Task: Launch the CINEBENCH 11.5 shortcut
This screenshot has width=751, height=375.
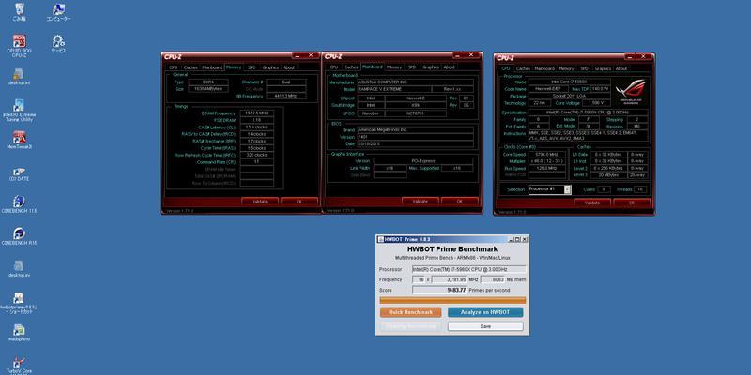Action: [19, 204]
